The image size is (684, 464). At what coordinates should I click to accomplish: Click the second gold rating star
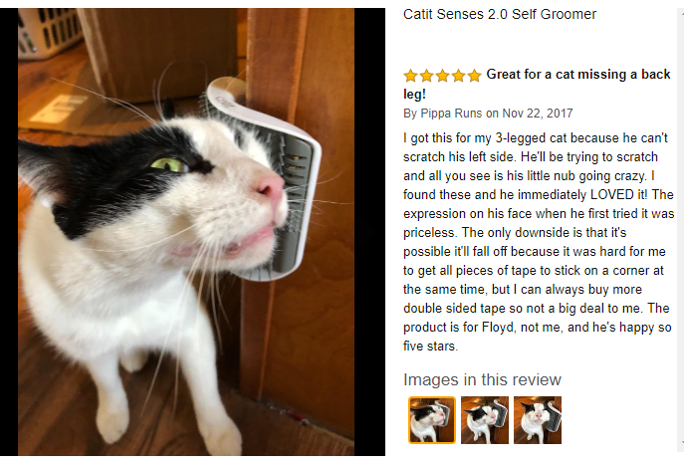point(426,76)
